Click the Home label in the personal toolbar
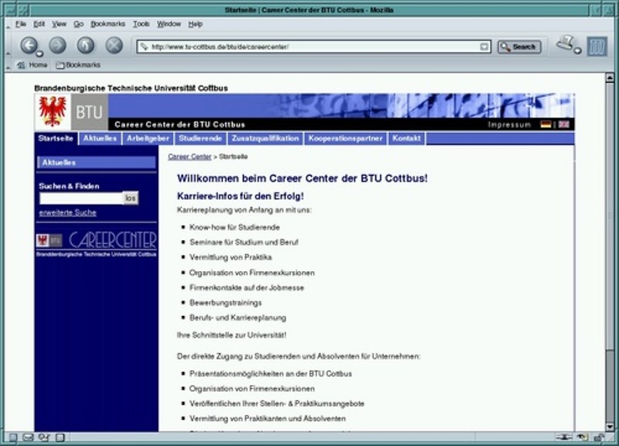 pos(38,65)
